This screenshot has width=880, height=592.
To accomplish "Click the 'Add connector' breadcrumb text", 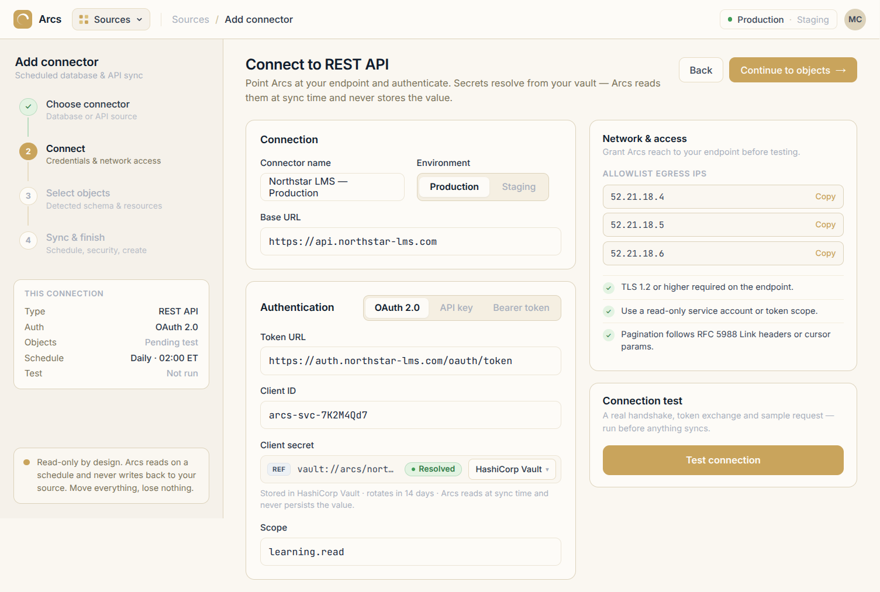I will [x=259, y=19].
